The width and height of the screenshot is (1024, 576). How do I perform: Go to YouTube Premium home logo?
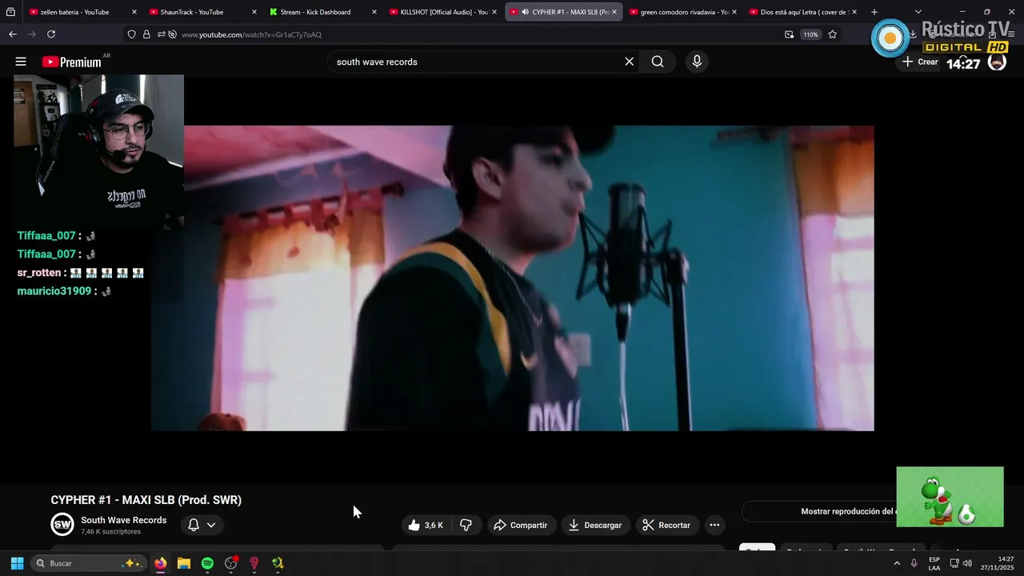(x=72, y=62)
